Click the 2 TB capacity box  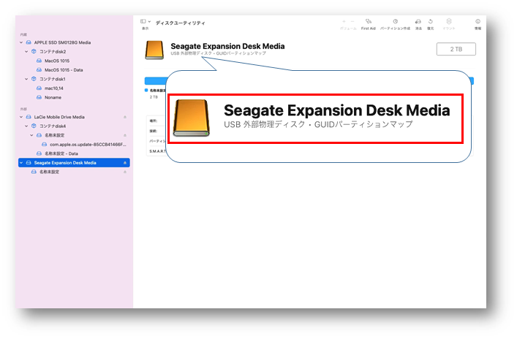pos(456,49)
